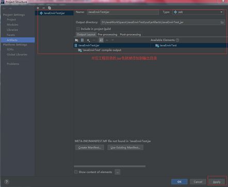Viewport: 228px width, 187px height.
Task: Click the Use Existing Manifest button
Action: (x=125, y=148)
